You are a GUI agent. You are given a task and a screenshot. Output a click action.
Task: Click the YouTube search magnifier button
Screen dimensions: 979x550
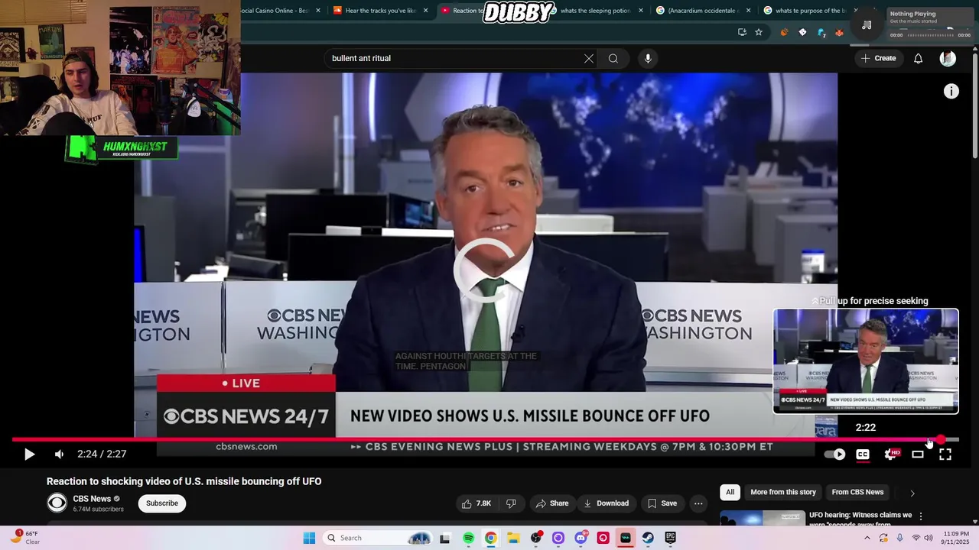point(613,58)
